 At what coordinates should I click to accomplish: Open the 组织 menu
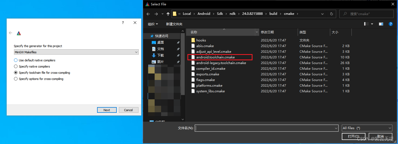pyautogui.click(x=153, y=24)
